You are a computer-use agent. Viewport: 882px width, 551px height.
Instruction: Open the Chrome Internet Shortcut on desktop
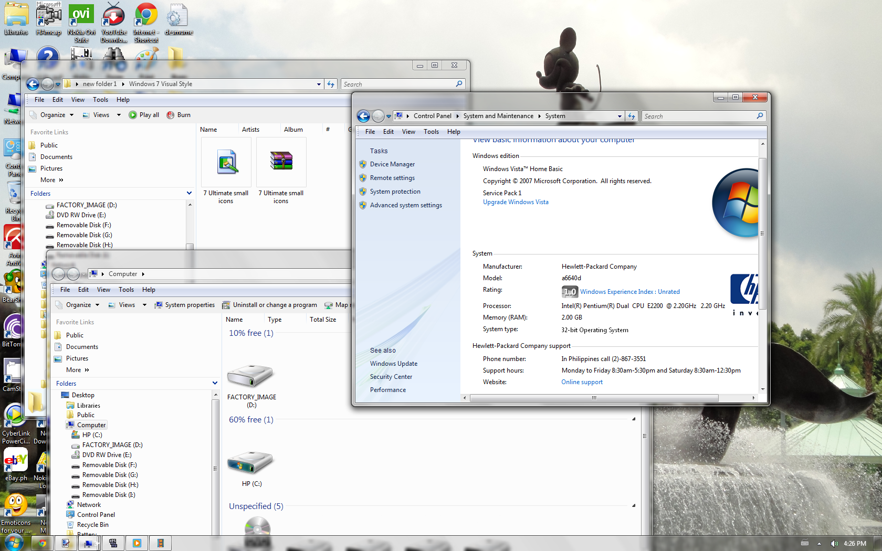(146, 22)
